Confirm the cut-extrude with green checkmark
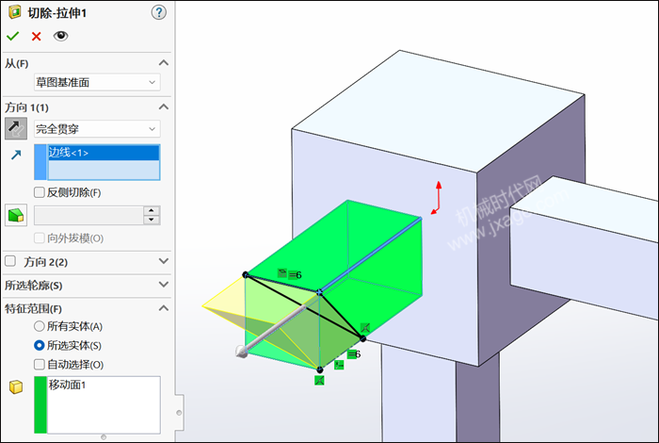659x443 pixels. point(13,36)
